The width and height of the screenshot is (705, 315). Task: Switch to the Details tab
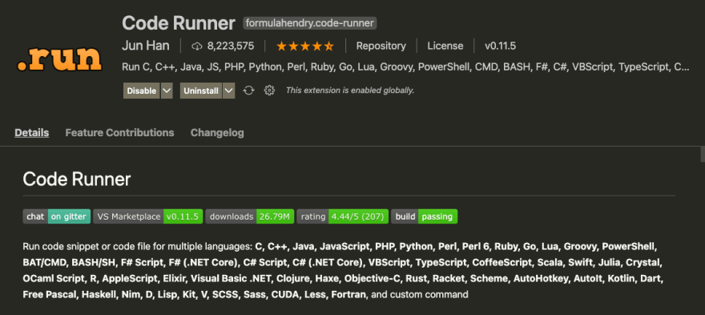[x=32, y=133]
